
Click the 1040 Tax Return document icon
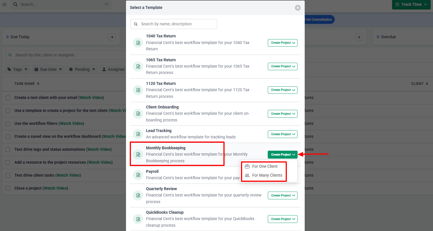coord(138,43)
